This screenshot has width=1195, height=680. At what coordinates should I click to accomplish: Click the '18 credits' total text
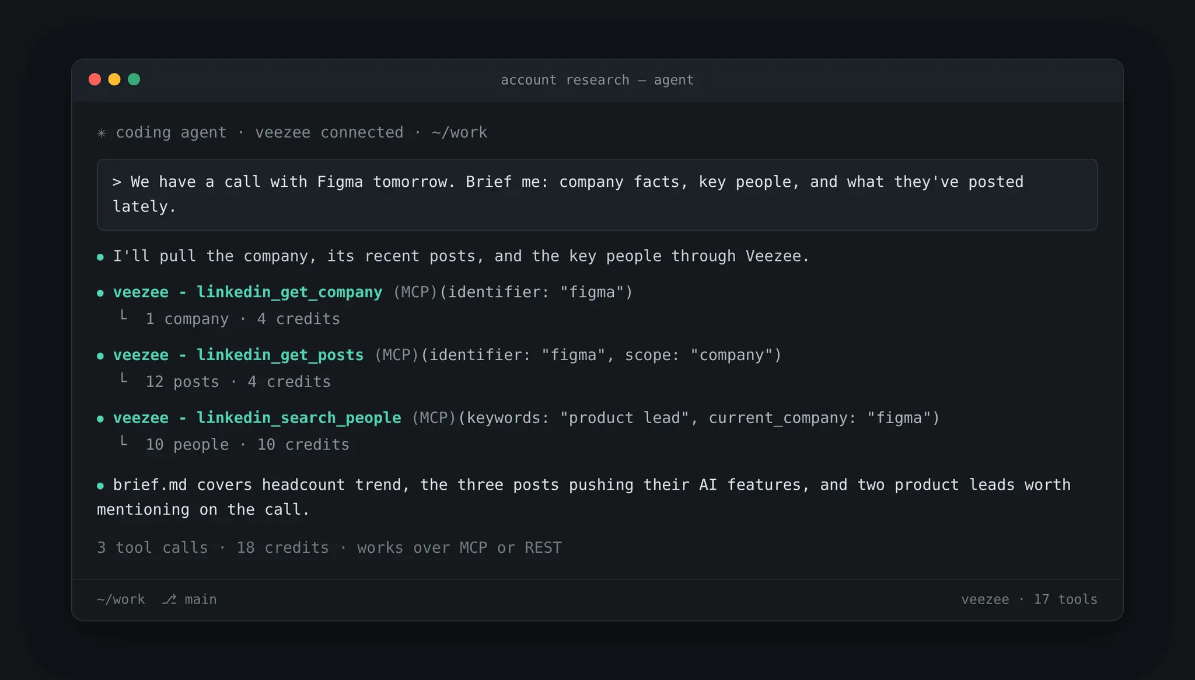coord(282,548)
